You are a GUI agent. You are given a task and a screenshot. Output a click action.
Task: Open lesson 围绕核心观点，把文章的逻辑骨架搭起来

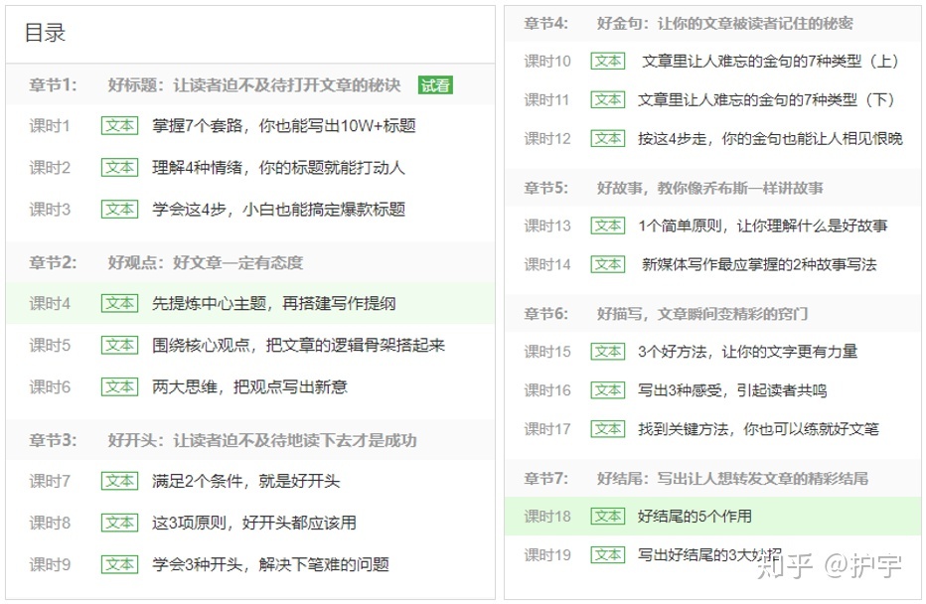(298, 346)
